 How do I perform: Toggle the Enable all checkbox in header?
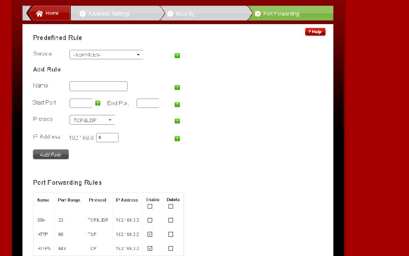pyautogui.click(x=150, y=206)
